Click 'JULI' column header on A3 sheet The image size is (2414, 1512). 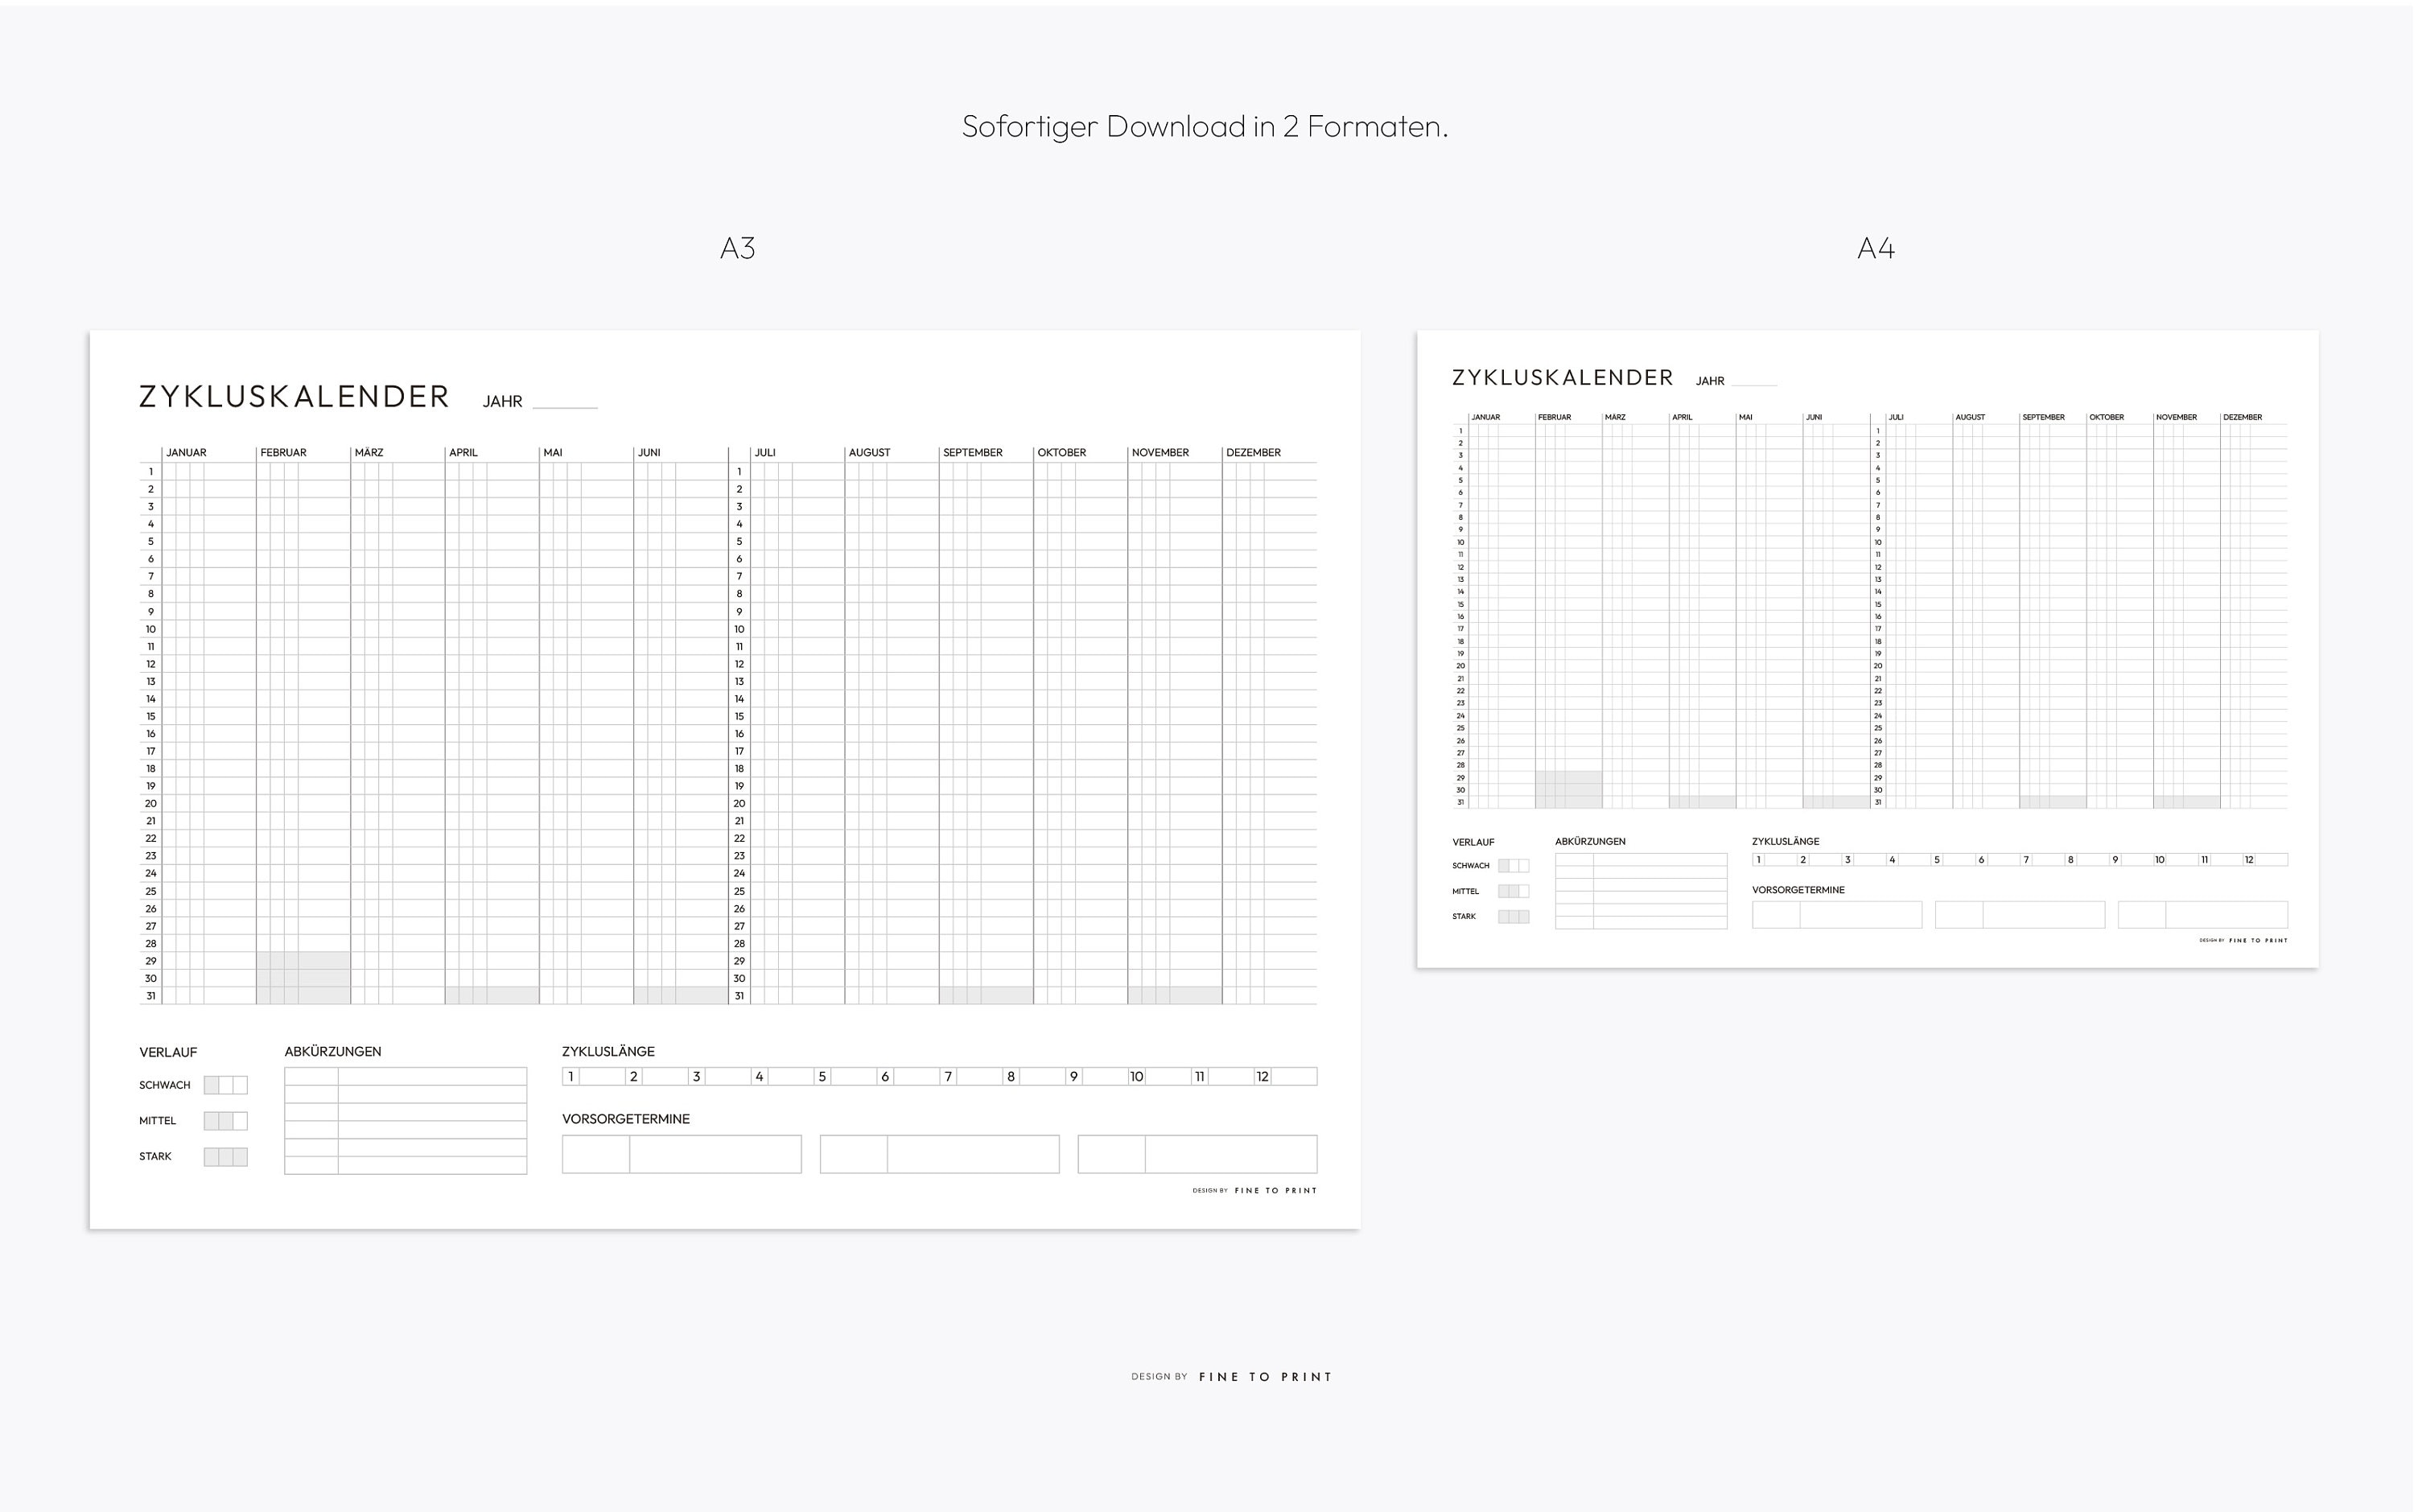pyautogui.click(x=765, y=453)
